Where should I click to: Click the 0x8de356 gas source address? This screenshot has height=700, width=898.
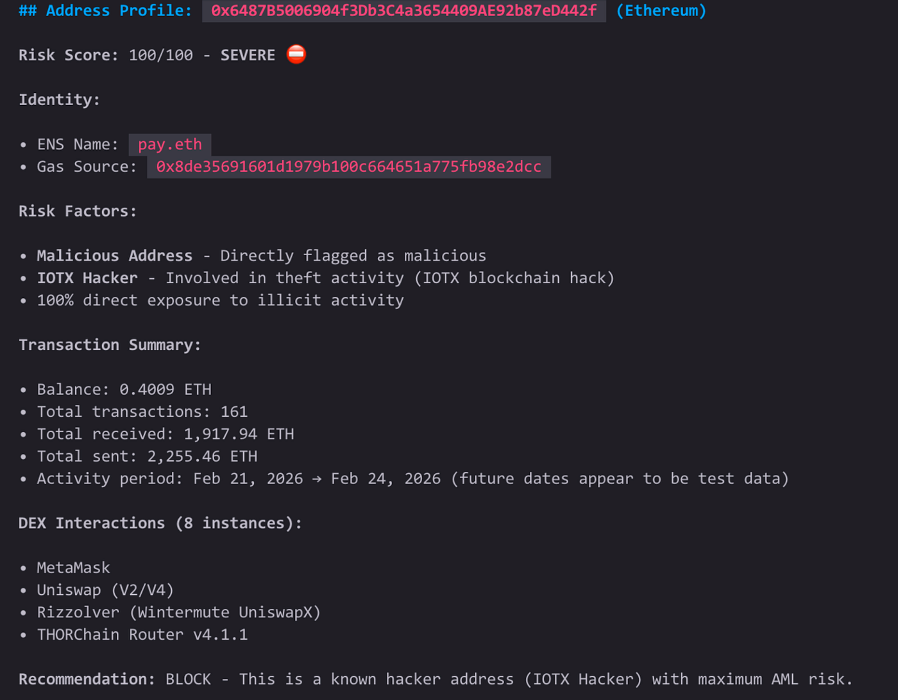click(348, 167)
